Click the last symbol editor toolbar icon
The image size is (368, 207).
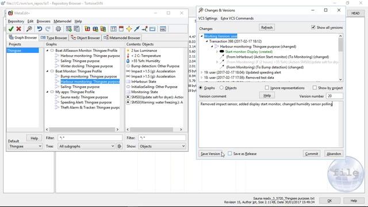(163, 29)
